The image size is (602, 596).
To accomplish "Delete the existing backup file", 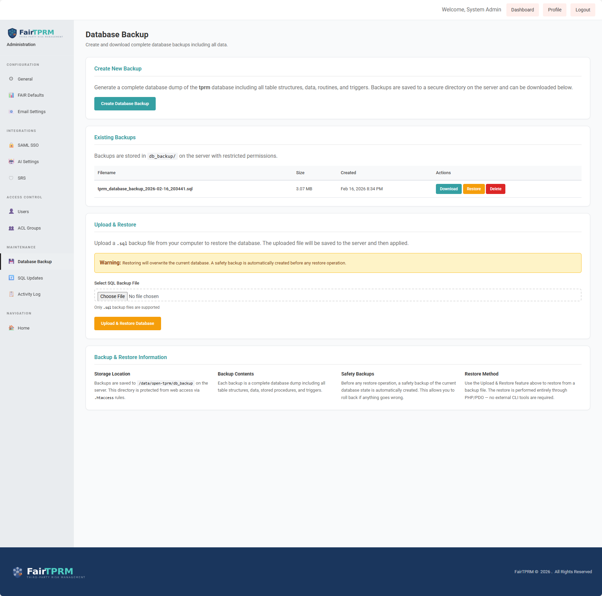I will click(x=495, y=189).
